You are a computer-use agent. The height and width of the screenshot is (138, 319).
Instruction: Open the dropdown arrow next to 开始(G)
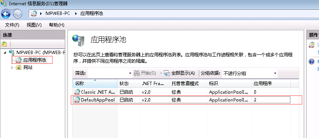[x=161, y=73]
